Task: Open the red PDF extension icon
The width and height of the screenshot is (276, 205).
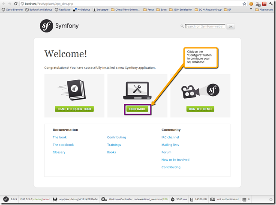Action: click(264, 4)
